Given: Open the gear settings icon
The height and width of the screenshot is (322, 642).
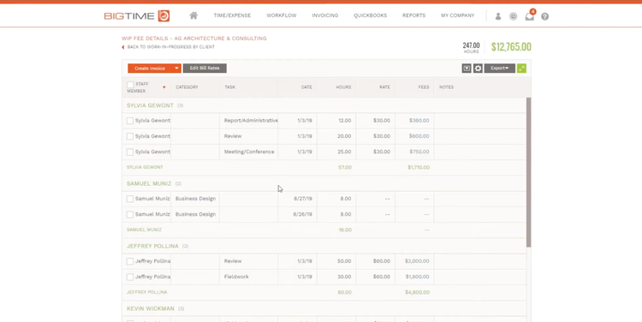Looking at the screenshot, I should 478,69.
